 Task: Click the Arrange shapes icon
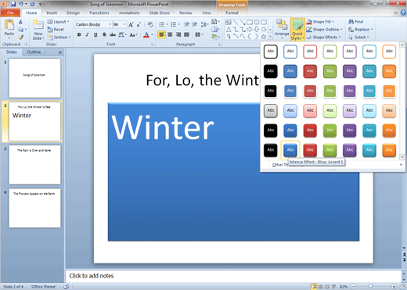click(x=282, y=25)
